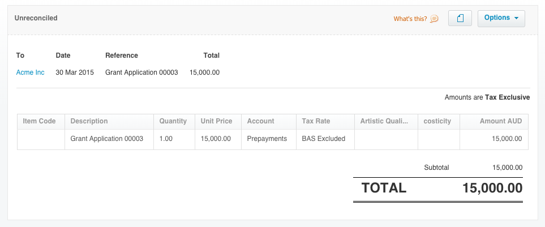
Task: Click the Item Code column header
Action: click(39, 121)
